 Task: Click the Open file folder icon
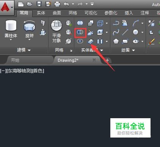tap(30, 4)
